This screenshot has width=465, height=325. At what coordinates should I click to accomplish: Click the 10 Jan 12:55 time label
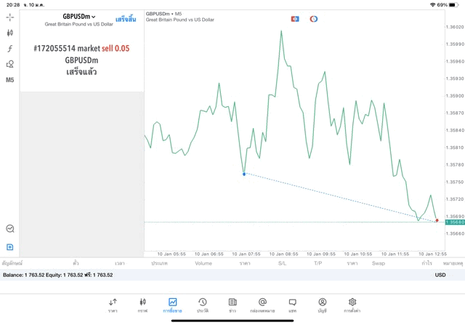click(433, 254)
